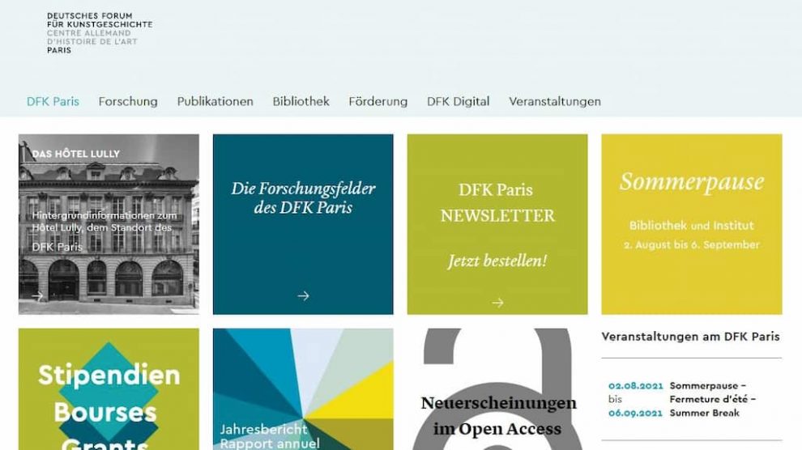Open the Das Hôtel Lully photo tile
The height and width of the screenshot is (450, 802).
[x=109, y=224]
